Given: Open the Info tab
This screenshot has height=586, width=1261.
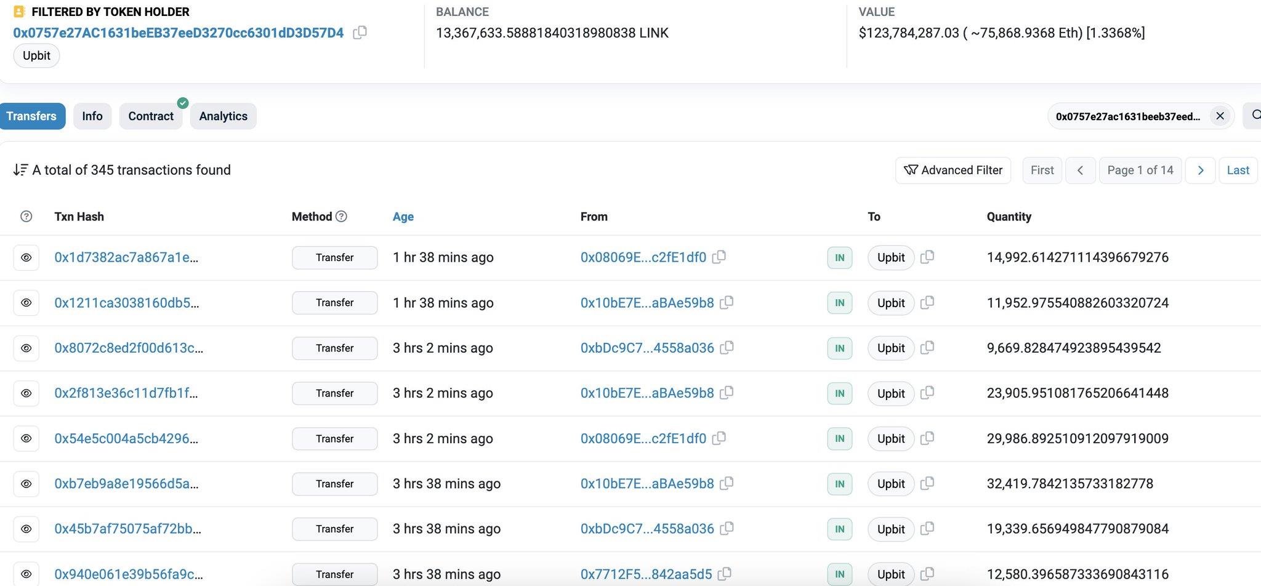Looking at the screenshot, I should (x=92, y=116).
